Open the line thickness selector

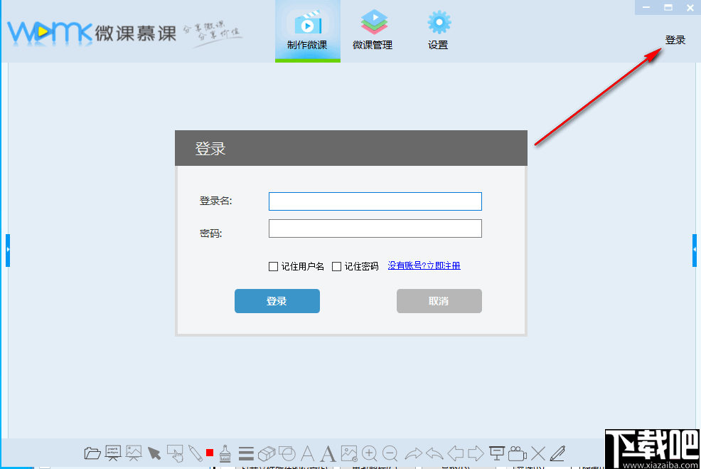coord(245,453)
